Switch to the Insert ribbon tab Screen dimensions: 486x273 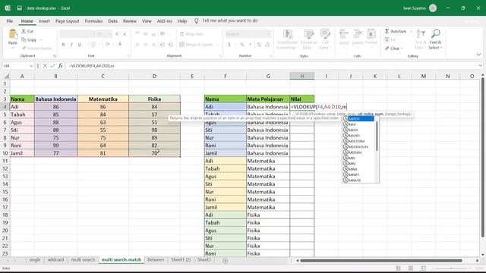[x=44, y=21]
